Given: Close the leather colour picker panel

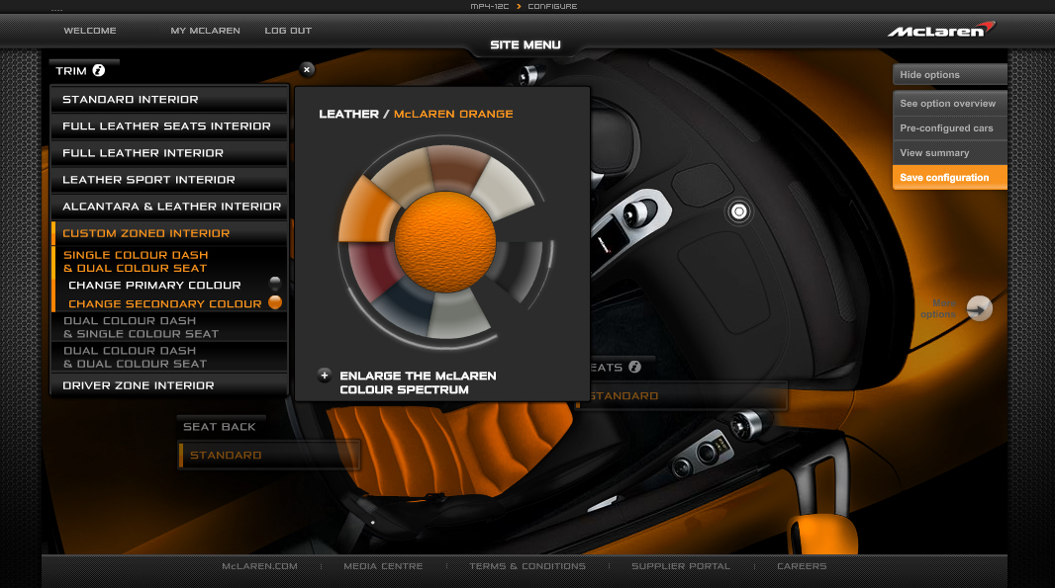Looking at the screenshot, I should (x=307, y=69).
